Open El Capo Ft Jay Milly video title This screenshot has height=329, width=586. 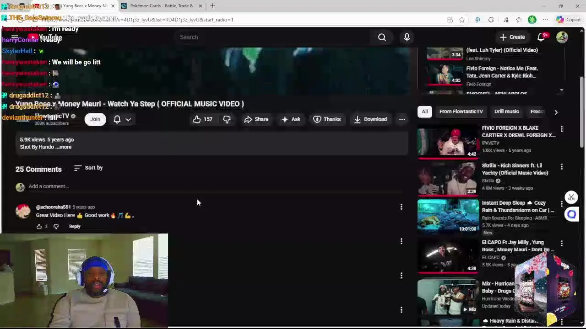518,246
